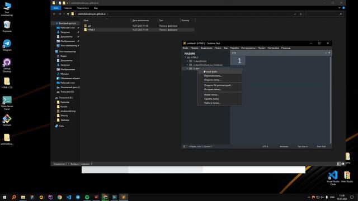Click 'Plain Text' syntax in status bar
The image size is (358, 201).
pos(321,146)
